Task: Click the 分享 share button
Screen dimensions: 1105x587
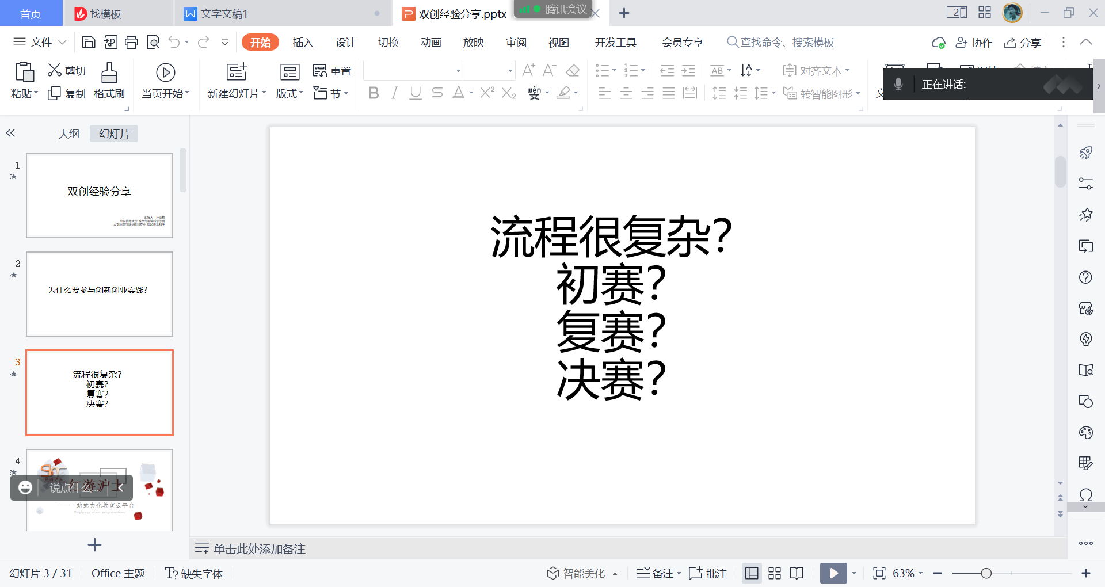Action: 1023,43
